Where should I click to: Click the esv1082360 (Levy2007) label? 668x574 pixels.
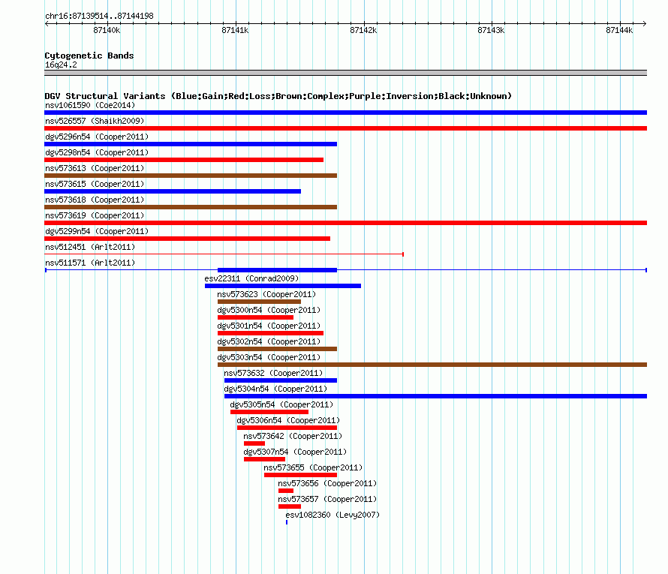(332, 515)
